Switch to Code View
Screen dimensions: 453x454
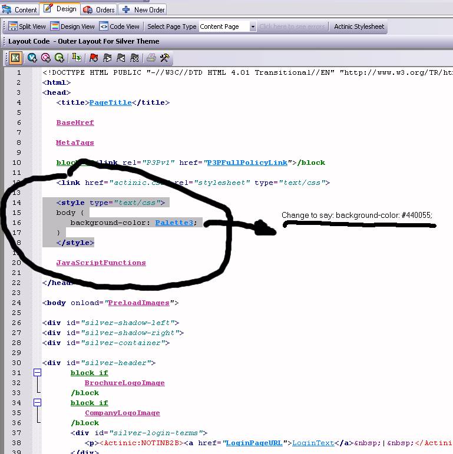tap(120, 26)
